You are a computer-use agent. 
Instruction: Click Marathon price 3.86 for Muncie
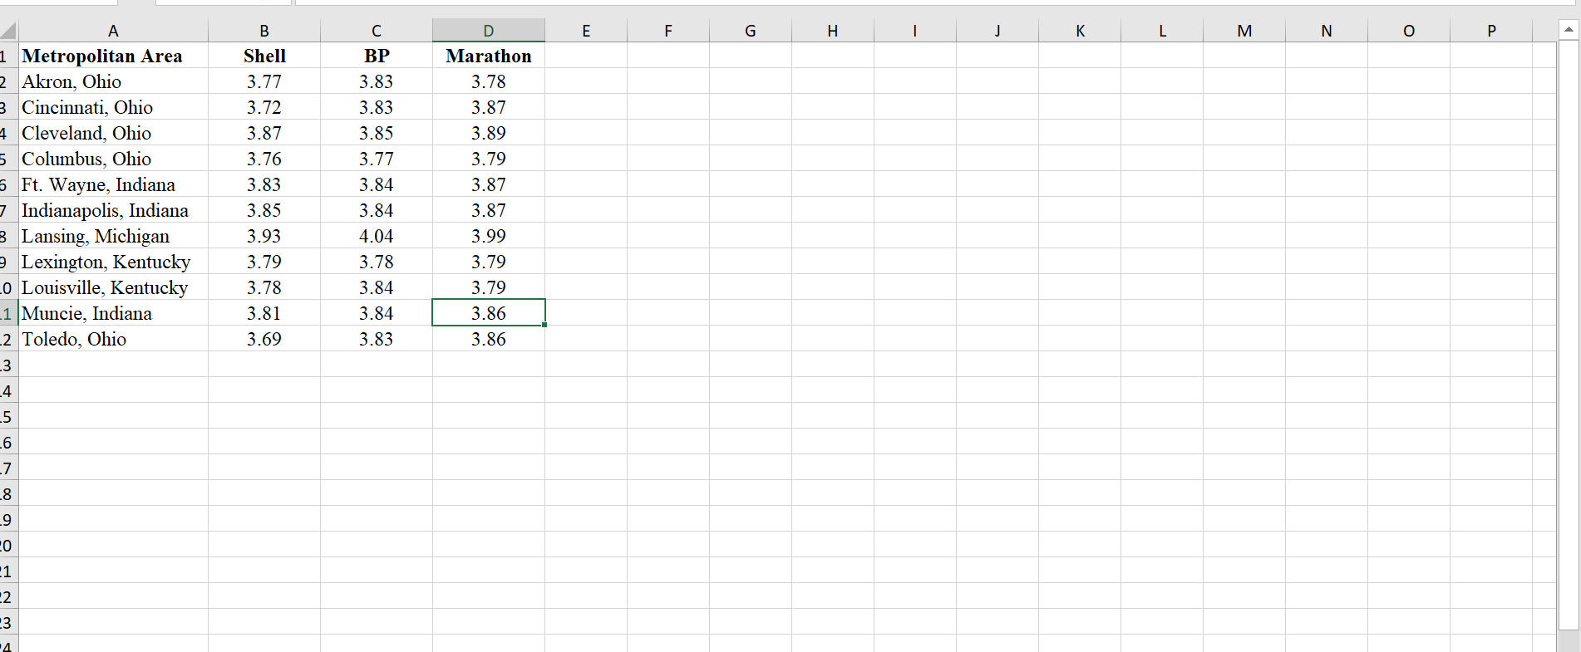tap(489, 313)
